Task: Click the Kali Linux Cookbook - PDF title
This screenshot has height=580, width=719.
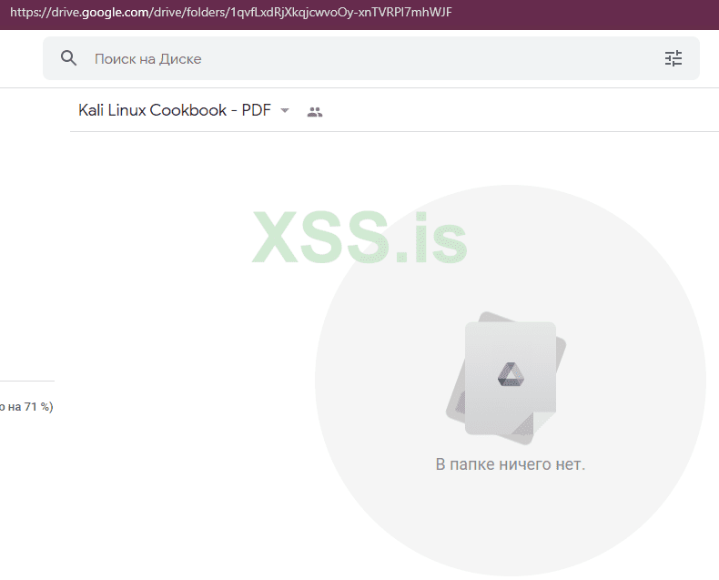Action: pos(175,110)
